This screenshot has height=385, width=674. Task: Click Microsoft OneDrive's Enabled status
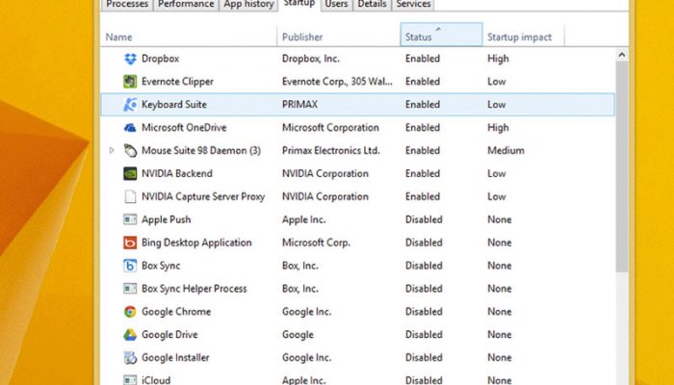pyautogui.click(x=423, y=128)
